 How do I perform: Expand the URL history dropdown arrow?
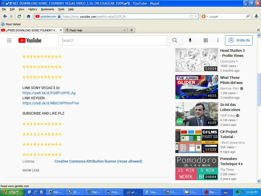(196, 16)
